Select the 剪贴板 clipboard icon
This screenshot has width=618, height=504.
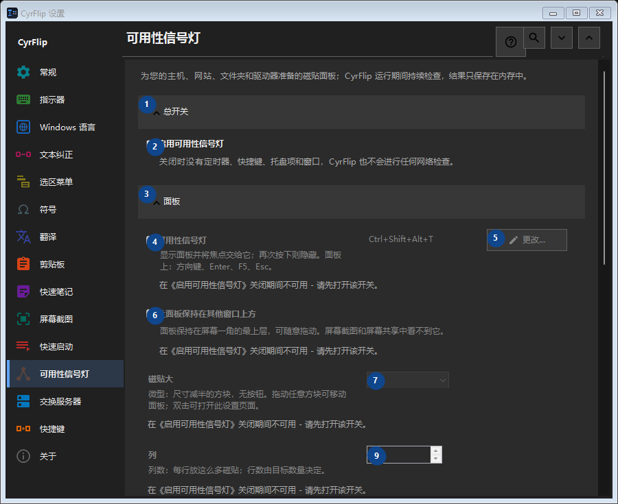[x=23, y=264]
